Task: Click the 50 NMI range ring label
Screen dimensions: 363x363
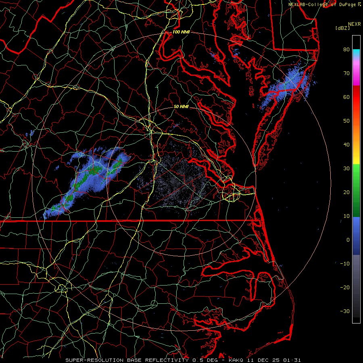Action: pos(181,106)
